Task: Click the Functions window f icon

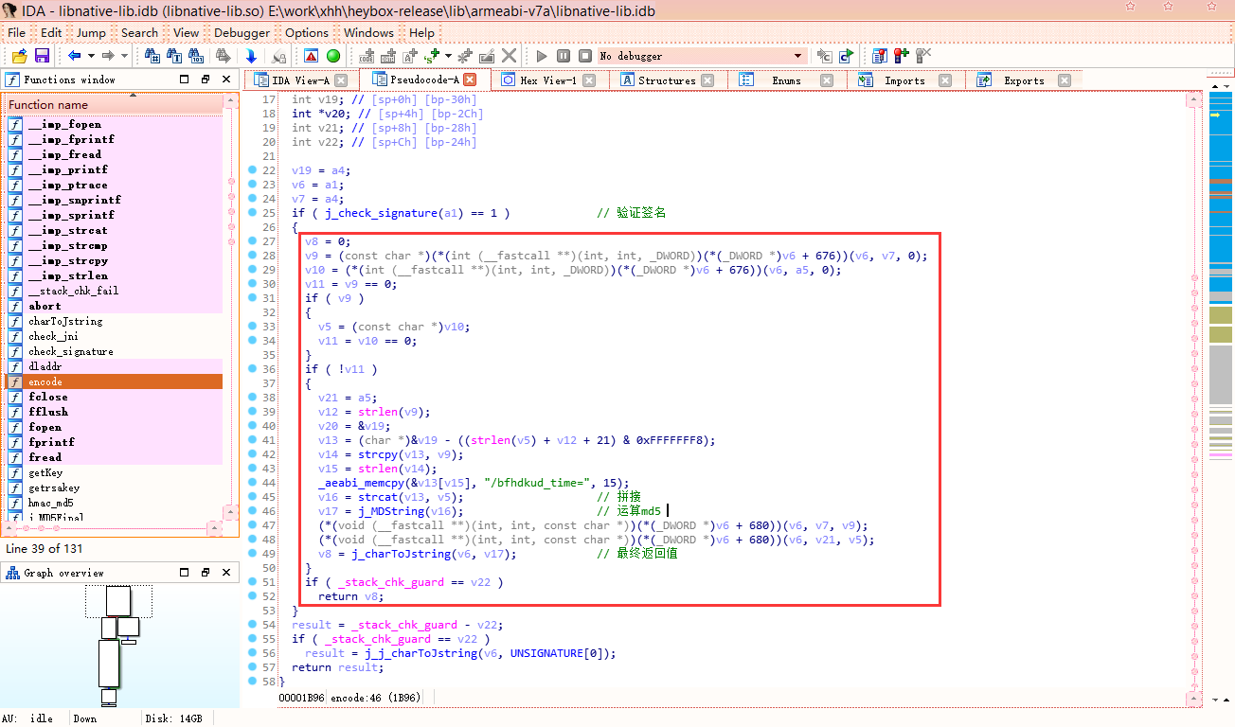Action: [x=13, y=80]
